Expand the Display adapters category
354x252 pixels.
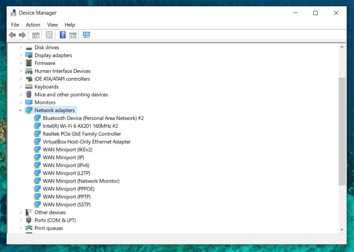[21, 55]
